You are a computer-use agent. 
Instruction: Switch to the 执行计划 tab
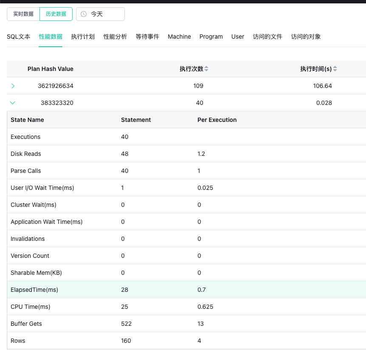click(83, 37)
